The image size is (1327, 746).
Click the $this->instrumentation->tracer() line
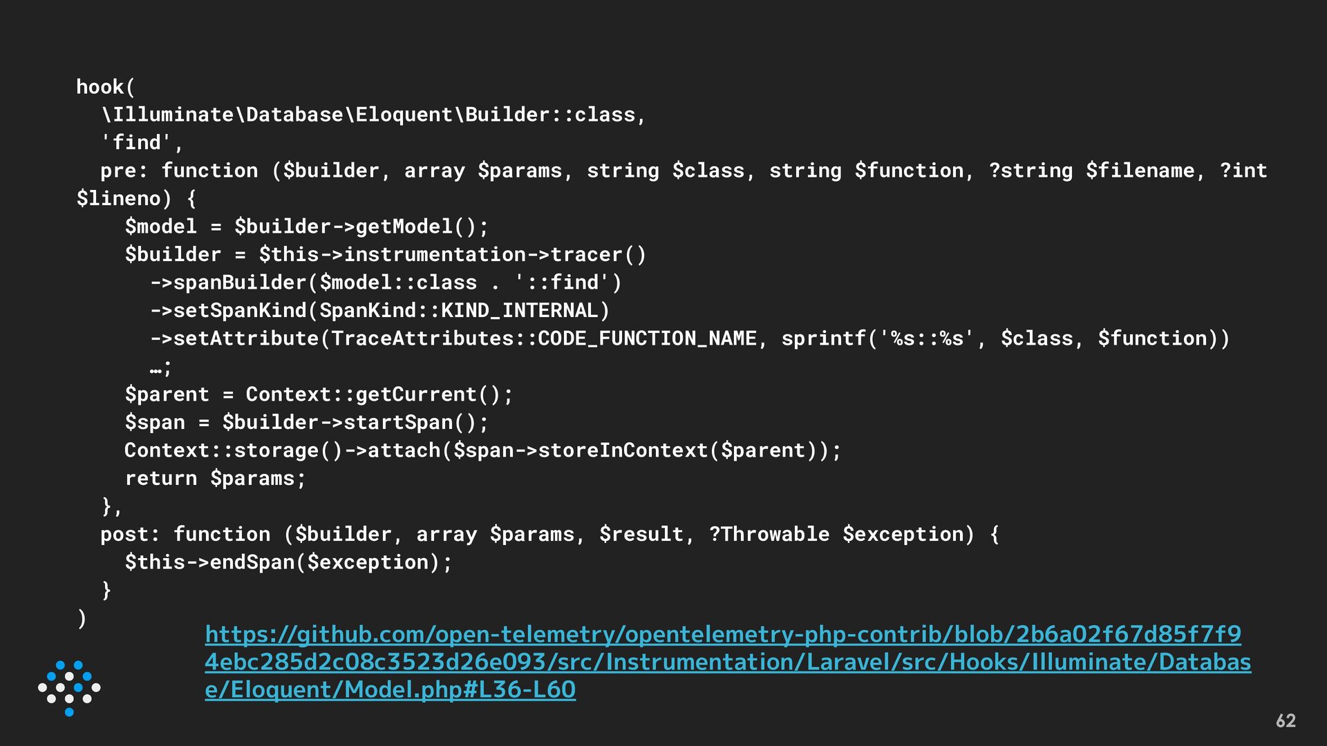point(385,254)
